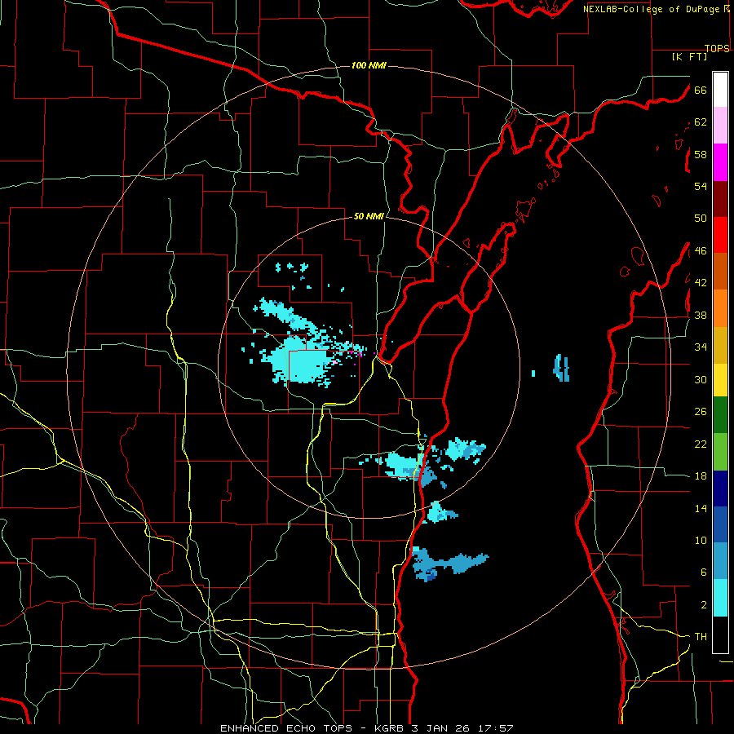Click the legend value "30"
The width and height of the screenshot is (734, 734).
coord(701,379)
